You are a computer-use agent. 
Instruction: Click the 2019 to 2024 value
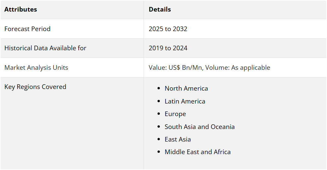[168, 48]
